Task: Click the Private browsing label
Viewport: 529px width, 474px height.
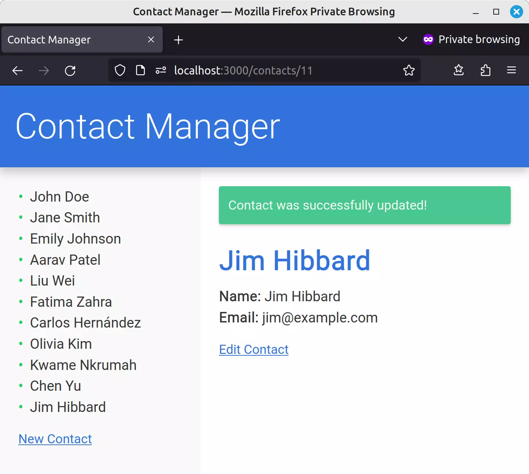Action: [x=479, y=39]
